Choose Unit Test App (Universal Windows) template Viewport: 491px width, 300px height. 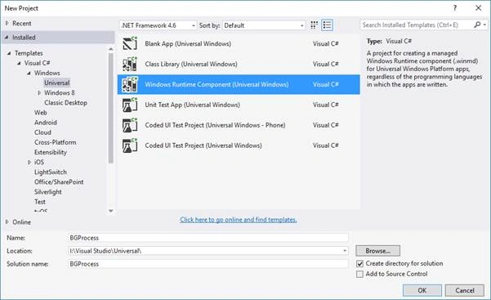(239, 105)
